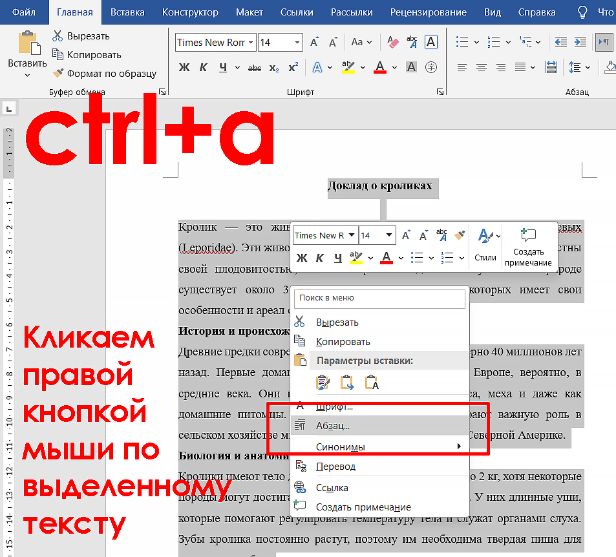
Task: Toggle subscript (x₂) formatting
Action: tap(274, 68)
